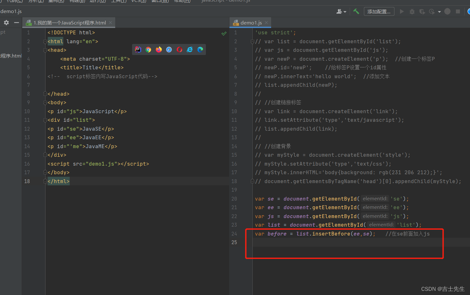The image size is (470, 295).
Task: Open page in Chrome browser
Action: click(x=148, y=50)
